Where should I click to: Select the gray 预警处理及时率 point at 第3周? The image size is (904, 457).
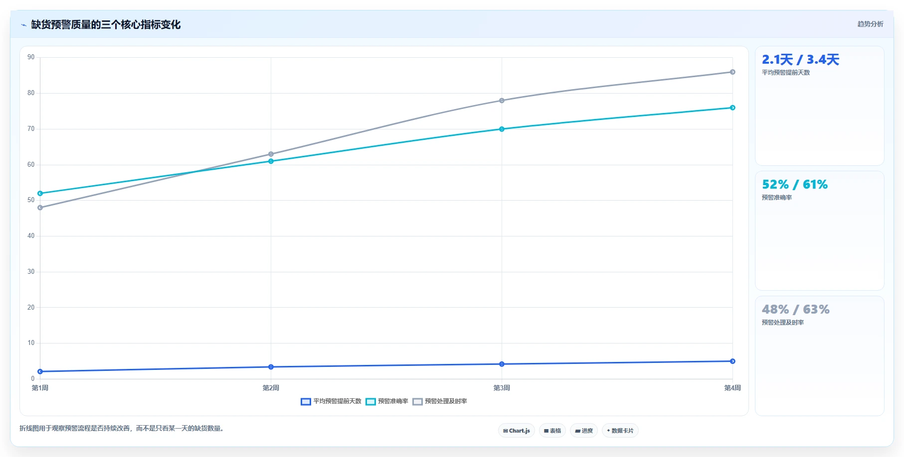(502, 101)
